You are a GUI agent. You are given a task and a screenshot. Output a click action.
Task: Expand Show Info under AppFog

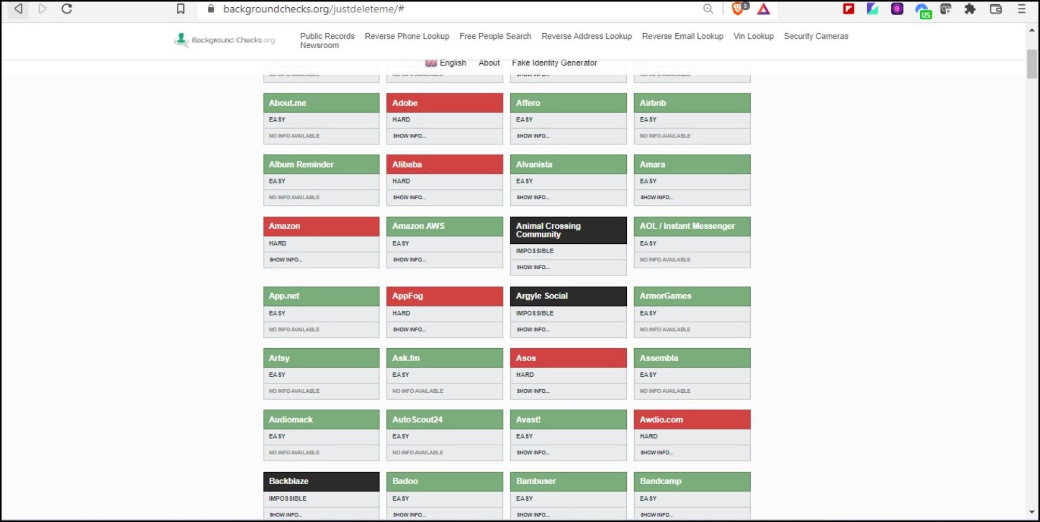tap(409, 330)
